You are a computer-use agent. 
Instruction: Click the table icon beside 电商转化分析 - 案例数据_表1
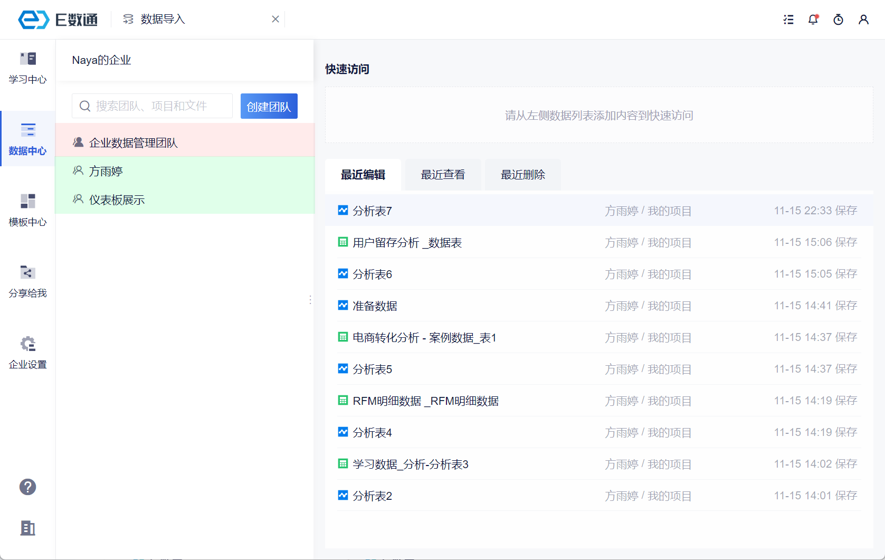click(343, 337)
